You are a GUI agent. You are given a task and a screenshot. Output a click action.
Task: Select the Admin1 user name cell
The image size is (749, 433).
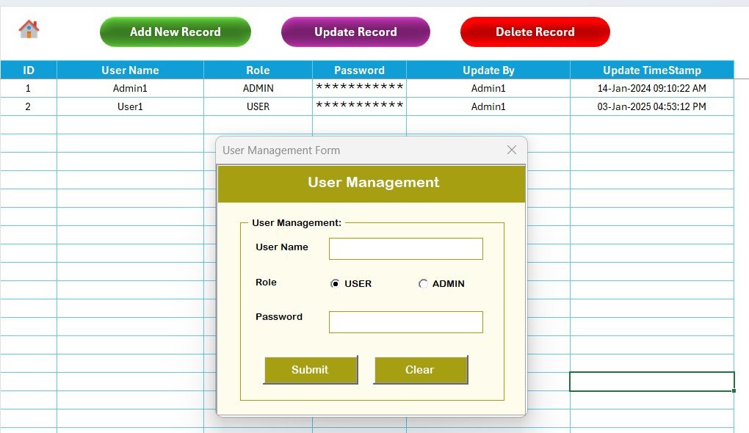[x=130, y=88]
